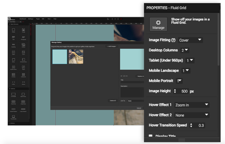This screenshot has height=144, width=225.
Task: Select the Shape element icon
Action: click(x=14, y=31)
